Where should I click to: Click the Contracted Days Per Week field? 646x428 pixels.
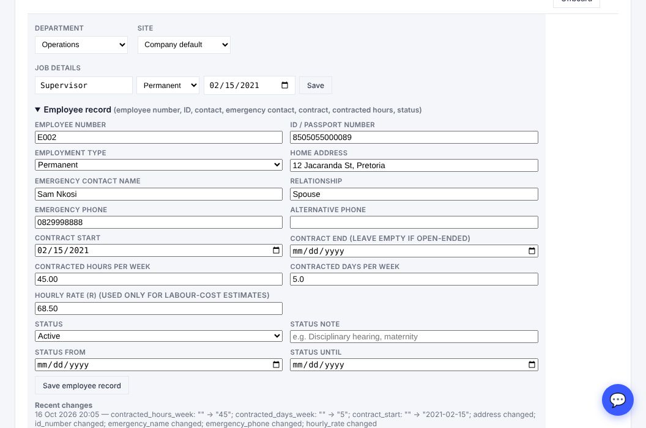pos(414,279)
